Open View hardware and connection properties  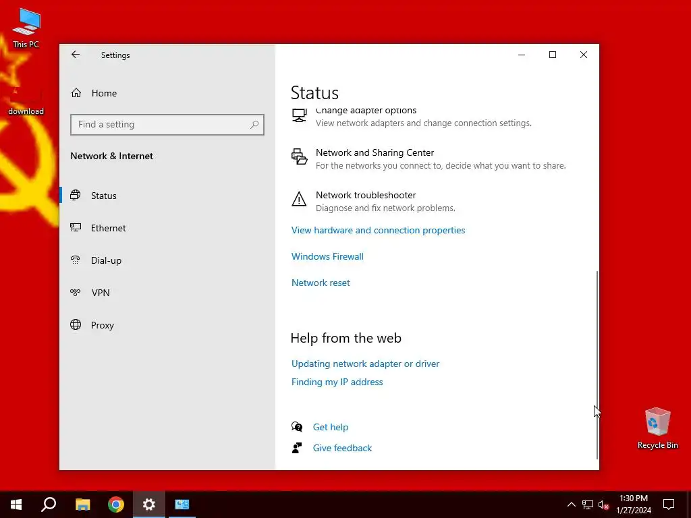[x=378, y=230]
